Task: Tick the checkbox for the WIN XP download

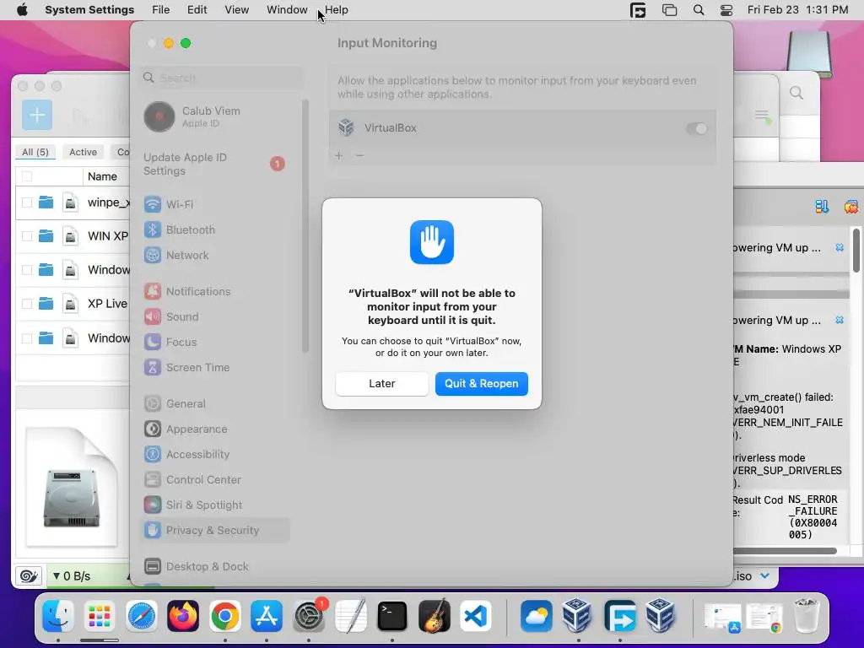Action: point(26,236)
